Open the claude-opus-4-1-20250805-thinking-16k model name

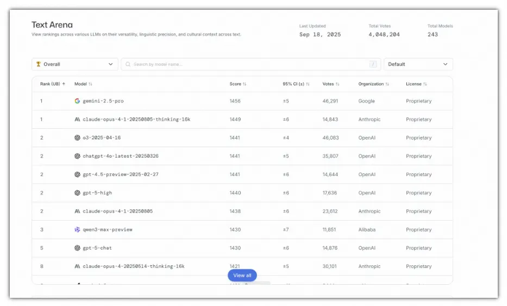[136, 120]
